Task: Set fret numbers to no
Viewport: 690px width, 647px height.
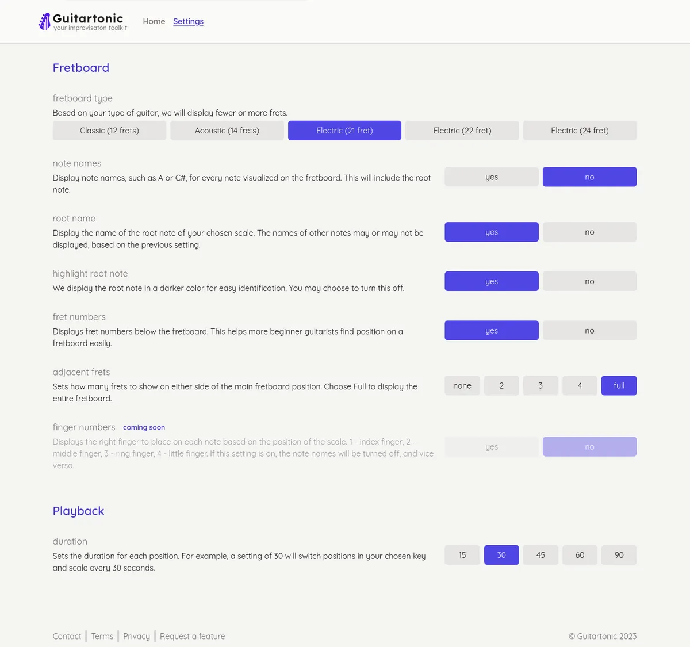Action: pyautogui.click(x=589, y=330)
